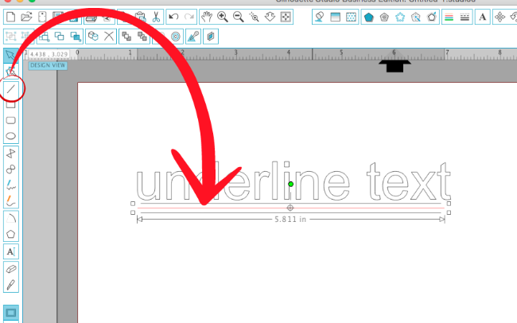
Task: Zoom in with the plus magnifier
Action: tap(223, 17)
